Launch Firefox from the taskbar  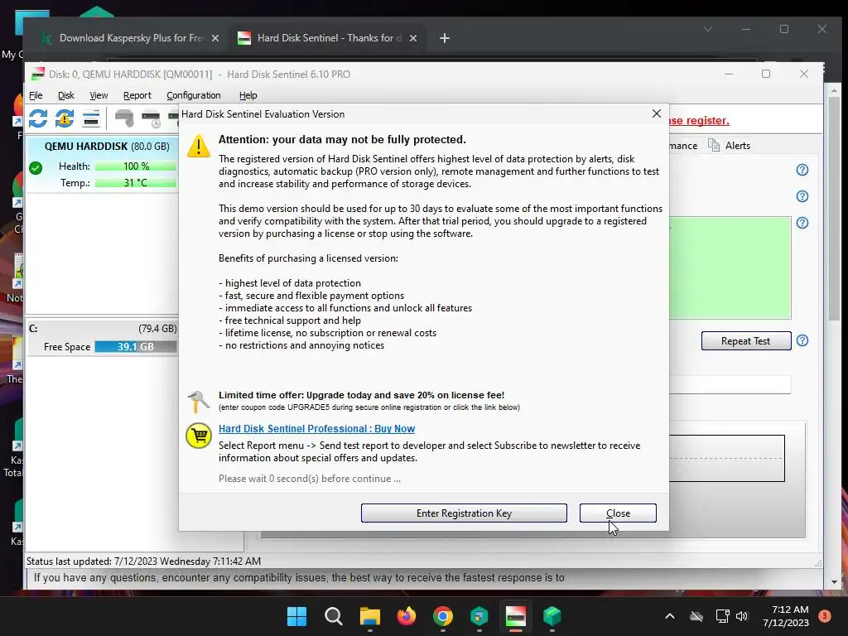406,616
